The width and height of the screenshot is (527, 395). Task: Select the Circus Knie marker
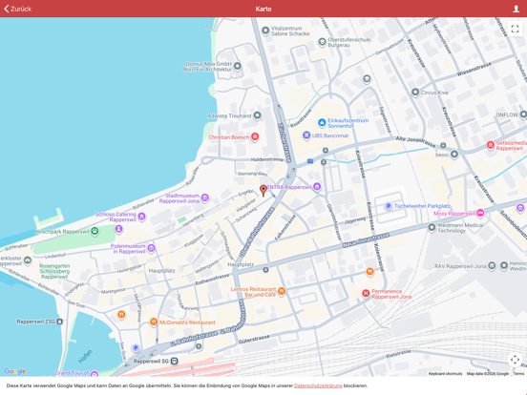415,92
